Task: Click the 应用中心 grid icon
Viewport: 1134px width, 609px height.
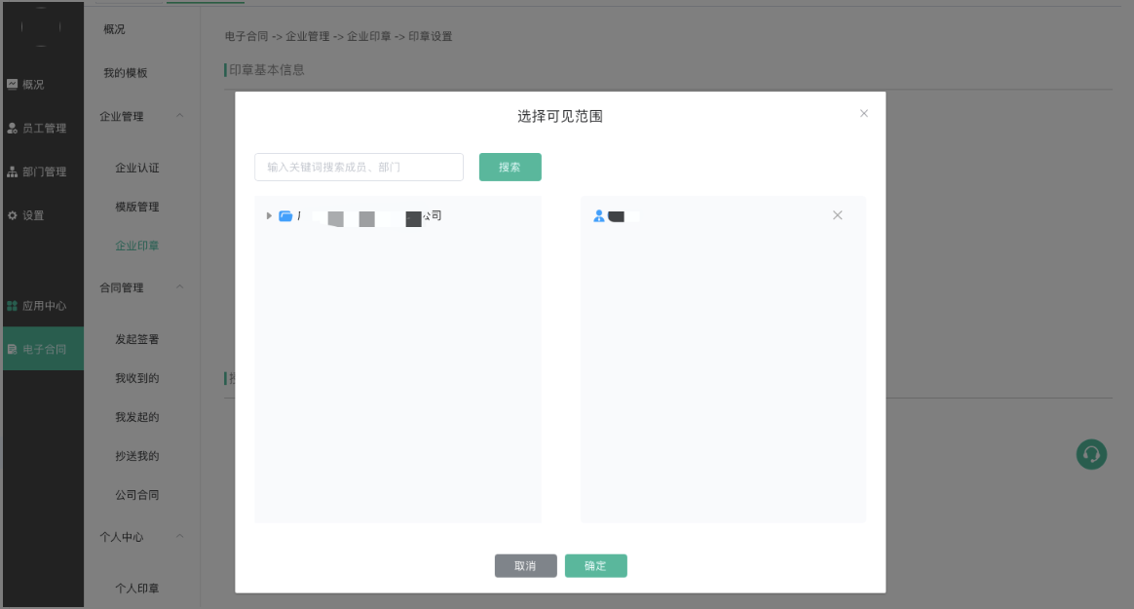Action: (13, 306)
